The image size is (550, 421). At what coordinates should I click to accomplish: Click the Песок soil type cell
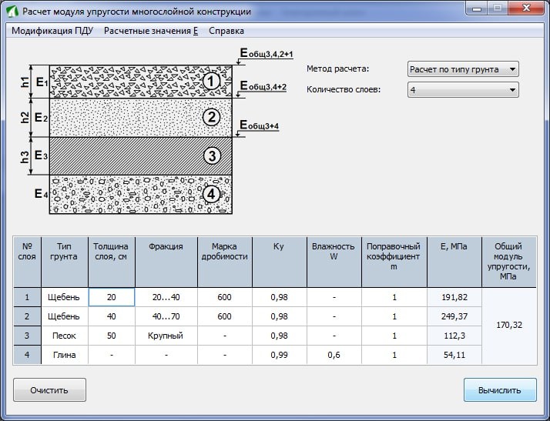pyautogui.click(x=64, y=336)
